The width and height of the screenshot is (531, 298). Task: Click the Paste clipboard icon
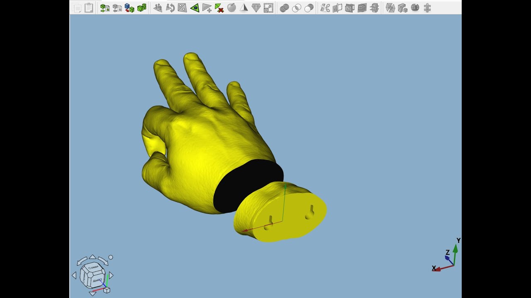coord(89,8)
